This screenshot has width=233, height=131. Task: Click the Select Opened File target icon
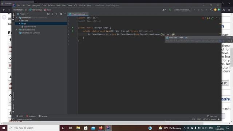click(x=48, y=14)
